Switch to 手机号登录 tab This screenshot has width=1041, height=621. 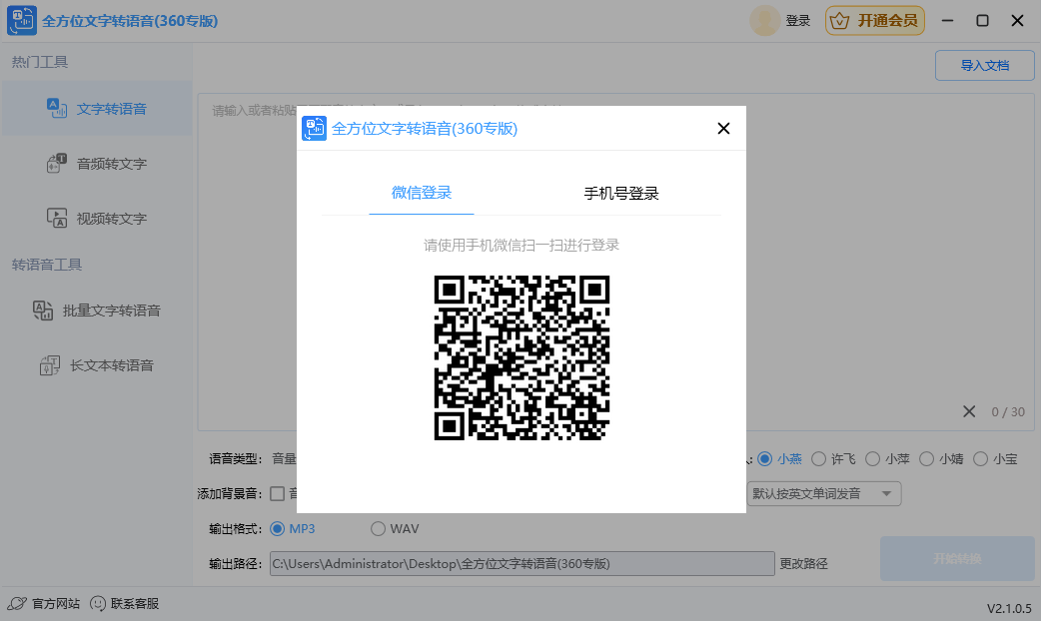point(620,194)
